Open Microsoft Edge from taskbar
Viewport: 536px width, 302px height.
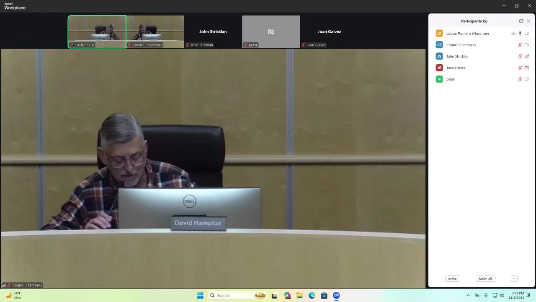click(312, 295)
